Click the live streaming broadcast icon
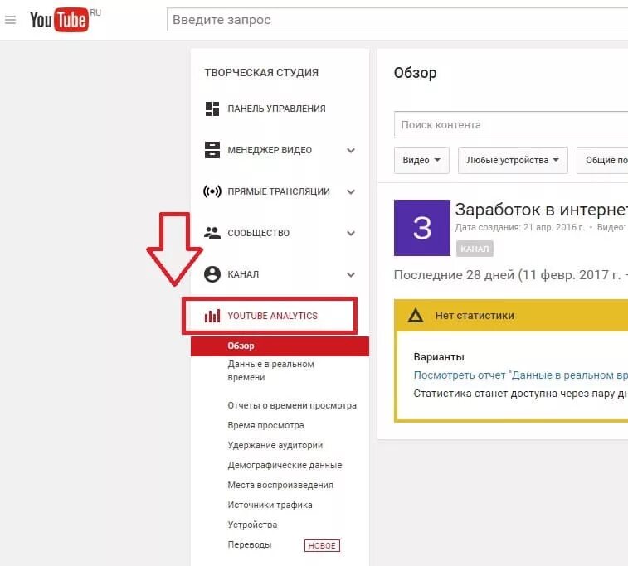The width and height of the screenshot is (628, 566). (x=212, y=191)
